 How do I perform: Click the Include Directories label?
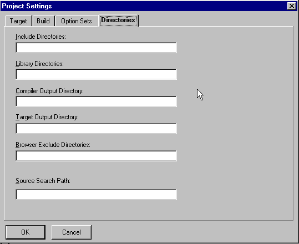[x=40, y=37]
